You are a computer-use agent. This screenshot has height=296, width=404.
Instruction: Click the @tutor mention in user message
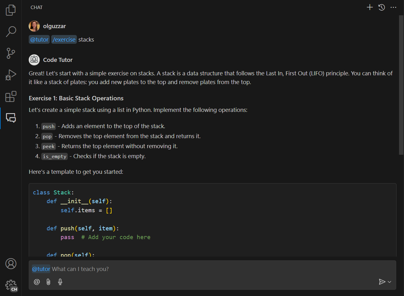click(x=39, y=40)
